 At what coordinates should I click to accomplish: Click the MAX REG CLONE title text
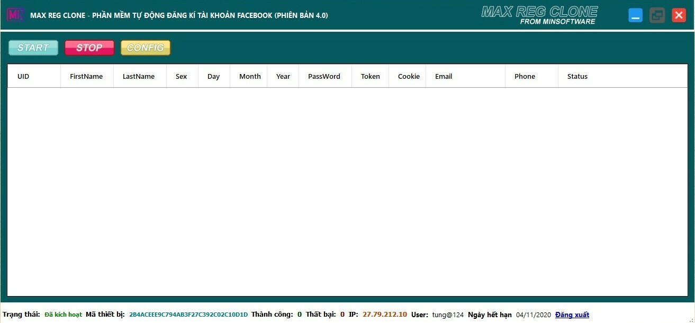point(179,15)
